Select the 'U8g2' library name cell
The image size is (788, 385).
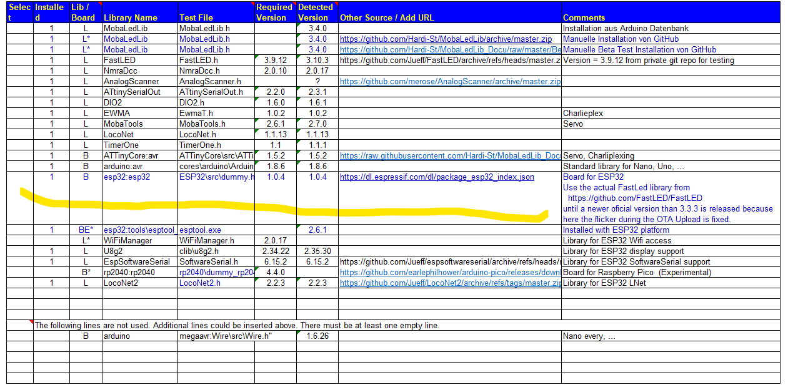140,251
